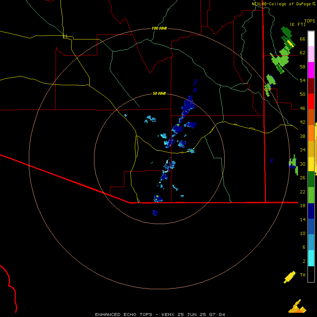Click the '42' legend value
Viewport: 317px width, 317px height.
303,122
